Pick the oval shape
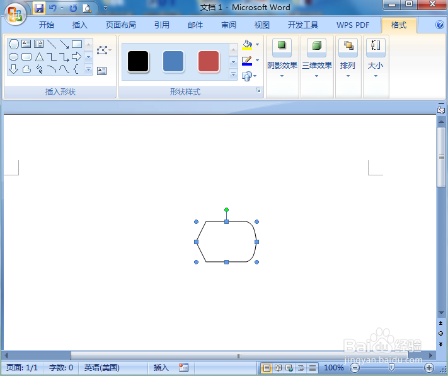The height and width of the screenshot is (376, 448). tap(13, 57)
